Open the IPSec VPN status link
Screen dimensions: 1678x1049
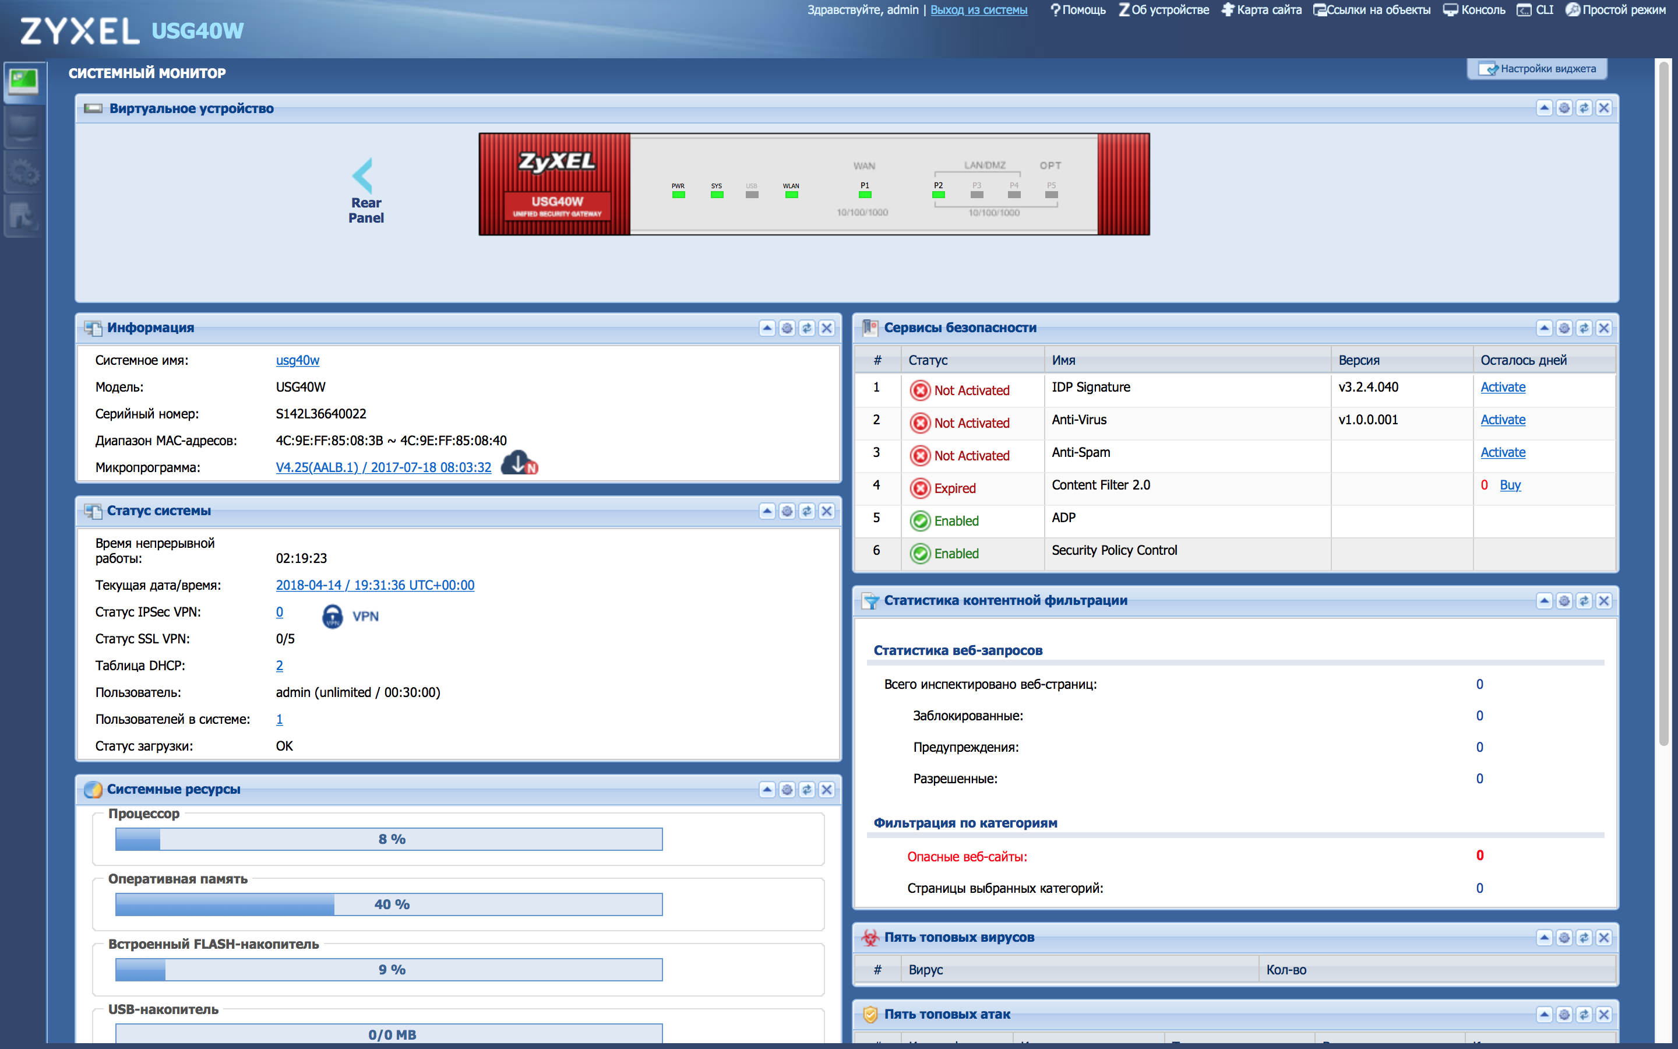(x=280, y=612)
